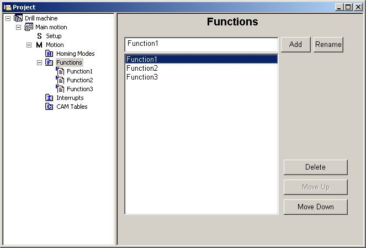
Task: Click the Project window title bar icon
Action: point(8,7)
